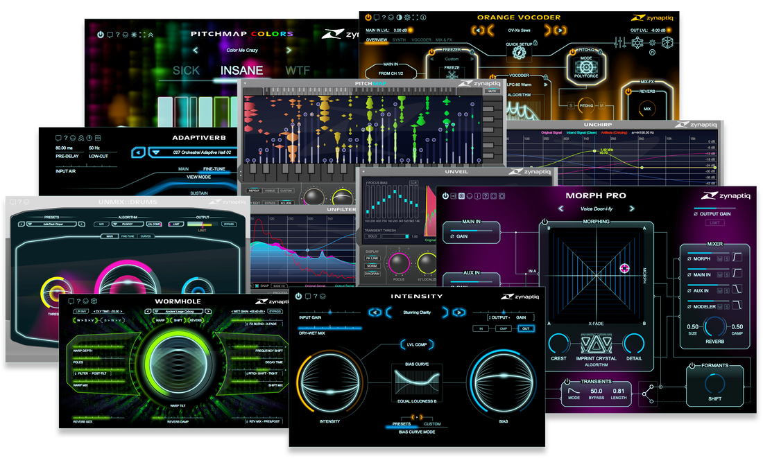Screen dimensions: 763x458
Task: Open the Orange Vocoder mixer faders icon
Action: pyautogui.click(x=620, y=43)
